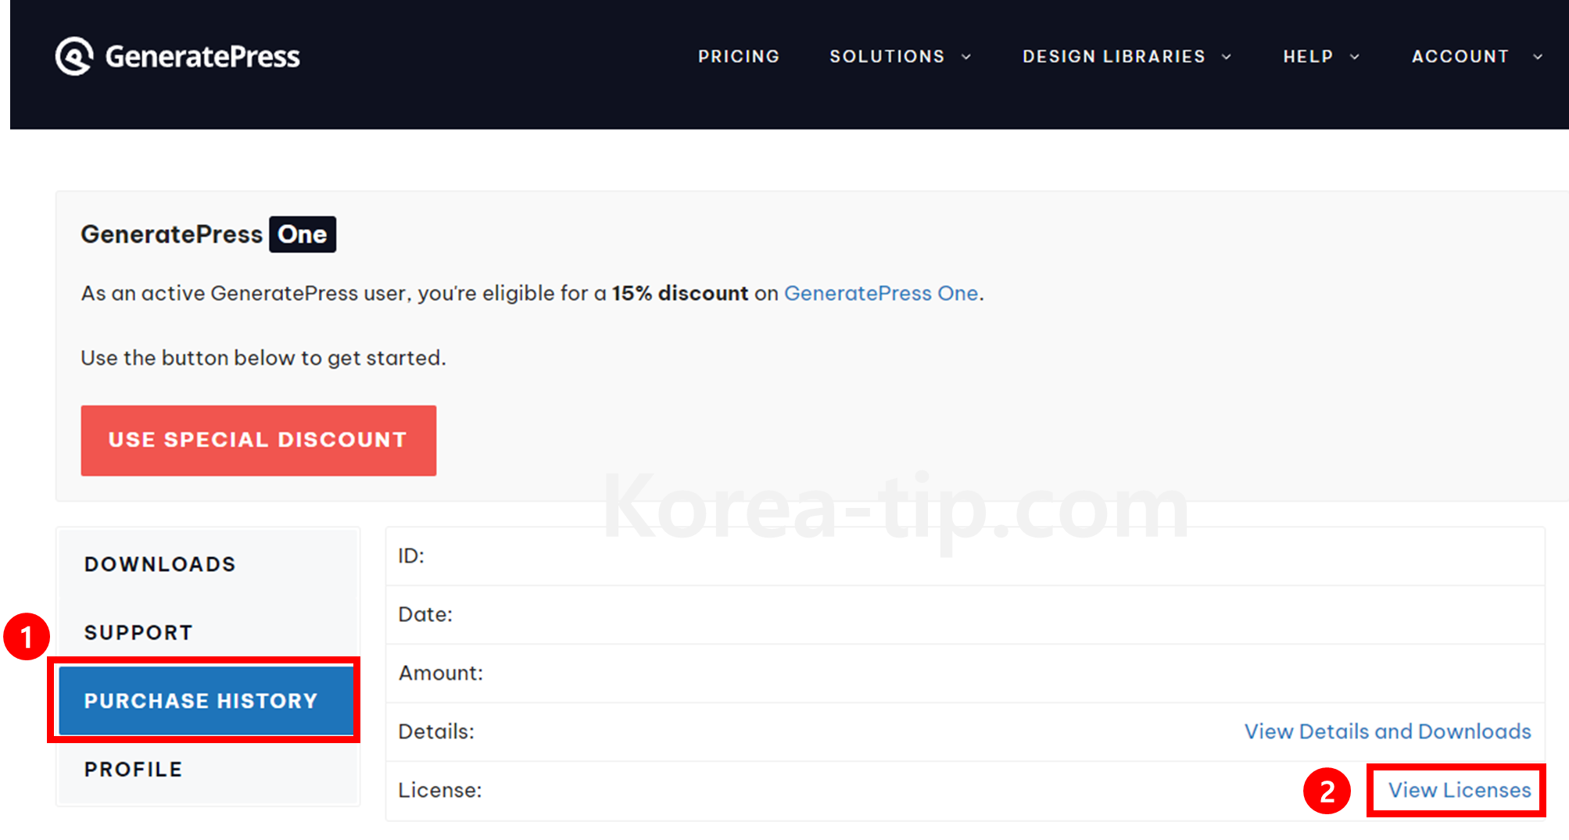Screen dimensions: 1569x840
Task: Click the Use Special Discount button
Action: tap(259, 441)
